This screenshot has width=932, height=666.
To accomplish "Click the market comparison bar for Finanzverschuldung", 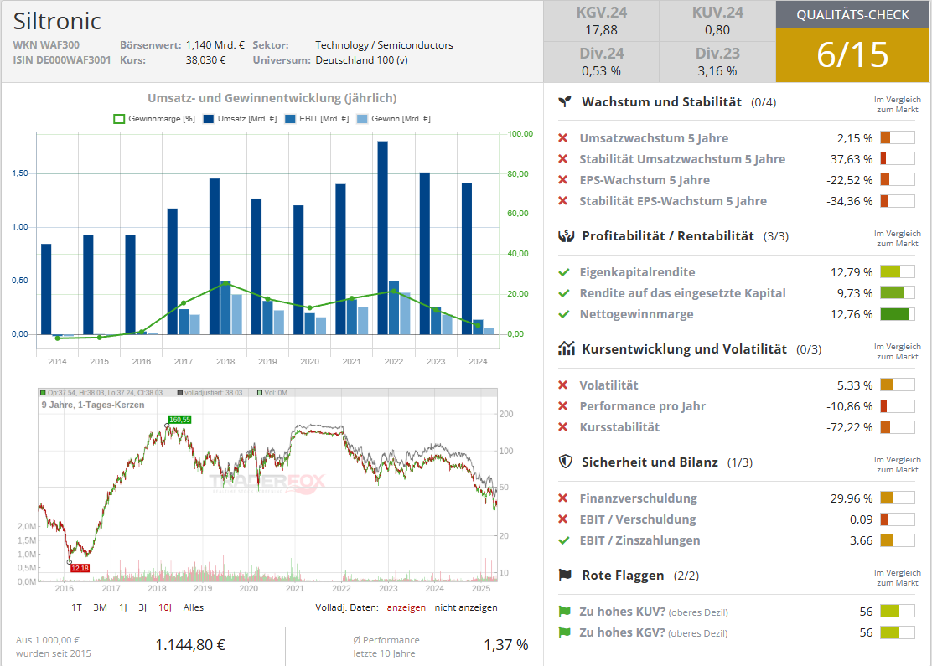I will (x=898, y=498).
